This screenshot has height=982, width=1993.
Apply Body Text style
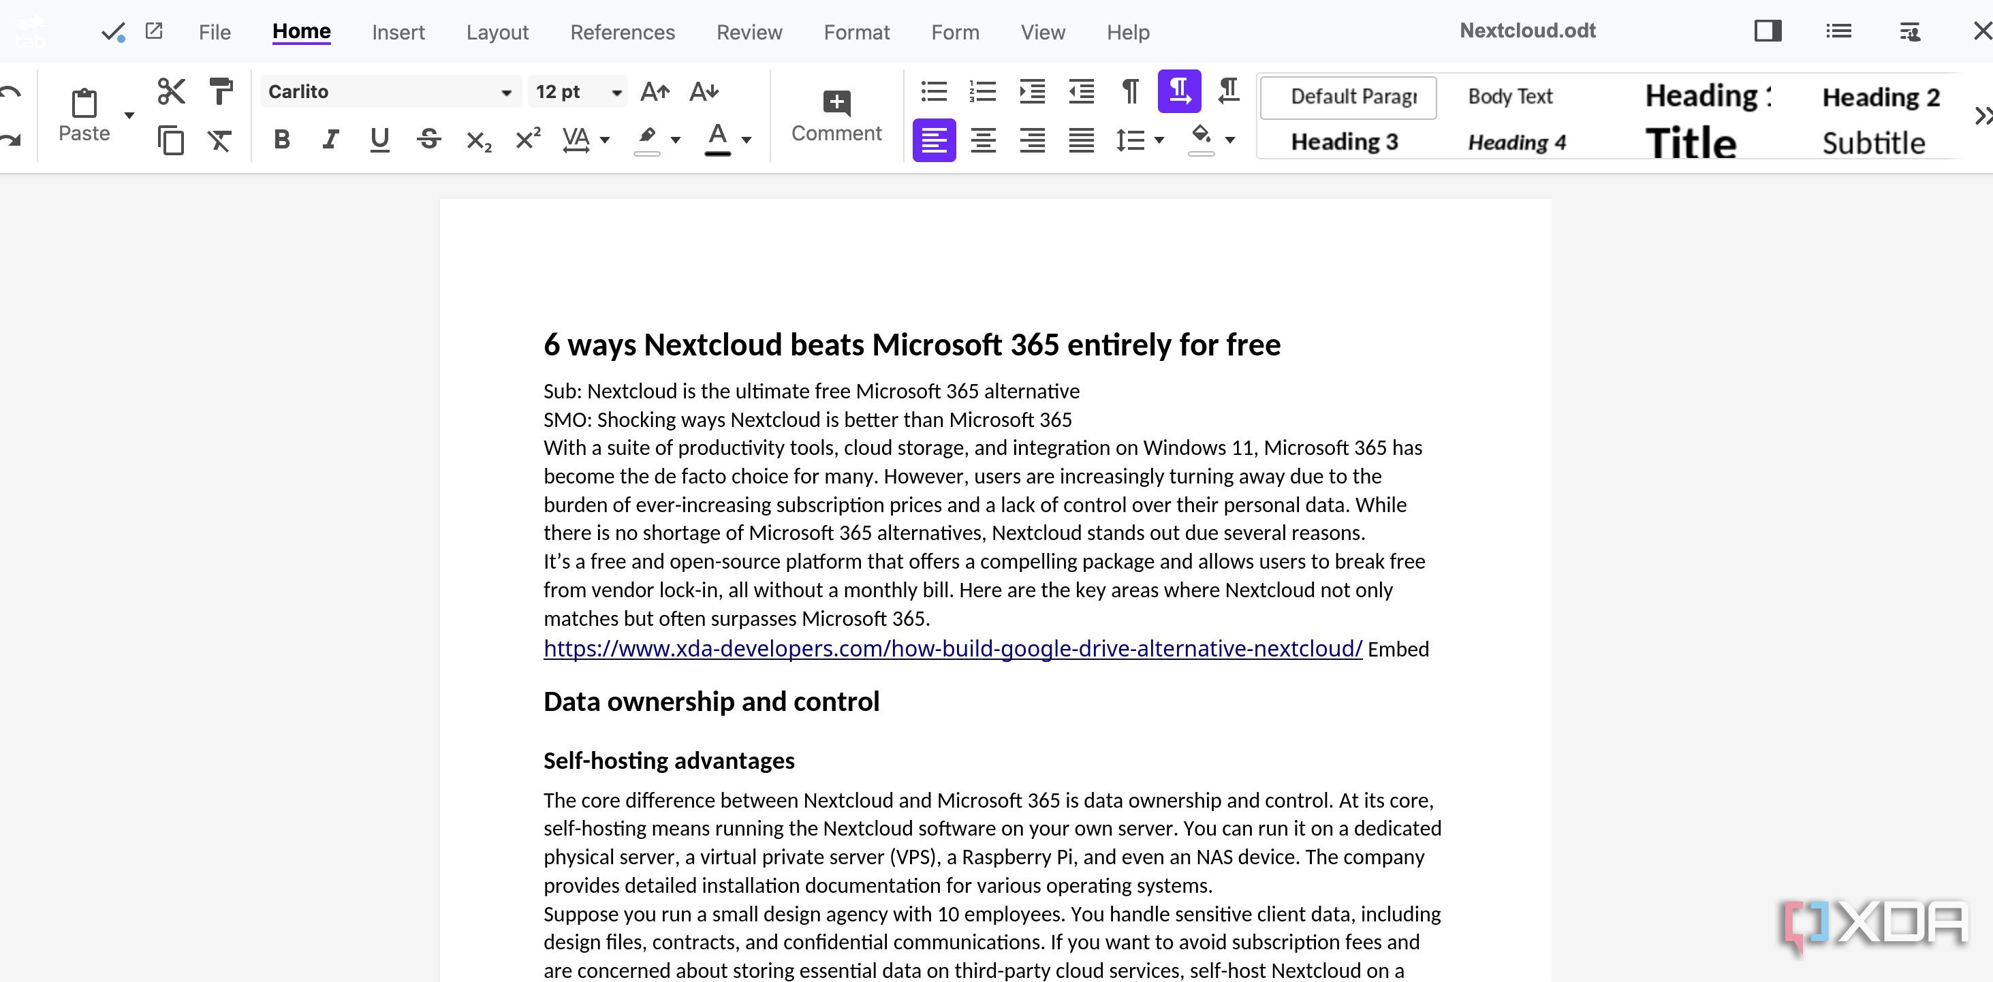(x=1510, y=96)
